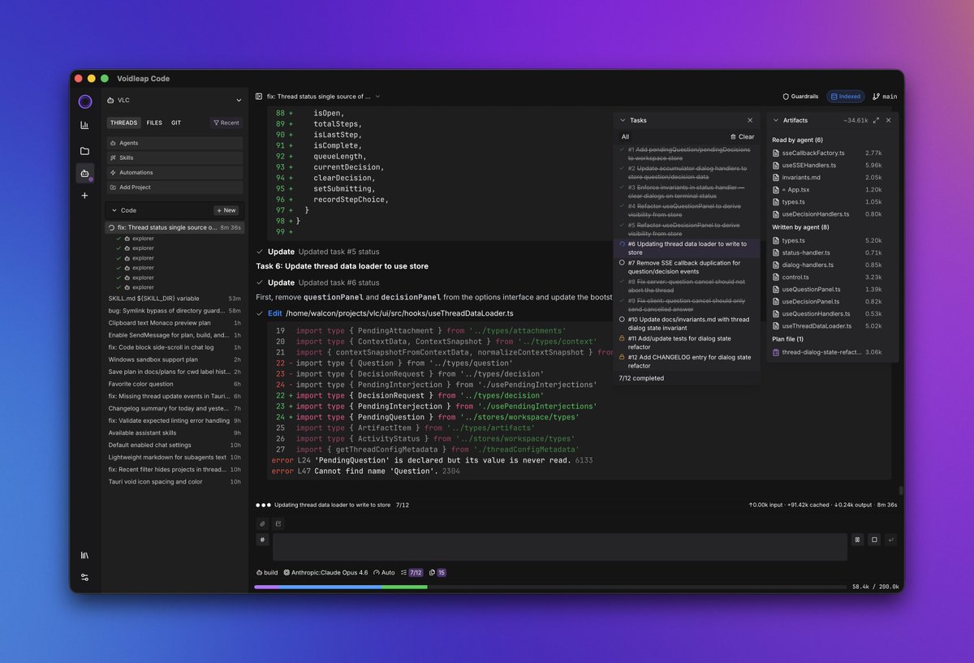Select the All filter in Tasks panel
Screen dimensions: 974x663
625,137
